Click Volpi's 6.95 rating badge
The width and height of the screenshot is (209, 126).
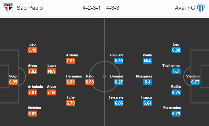[x=13, y=82]
